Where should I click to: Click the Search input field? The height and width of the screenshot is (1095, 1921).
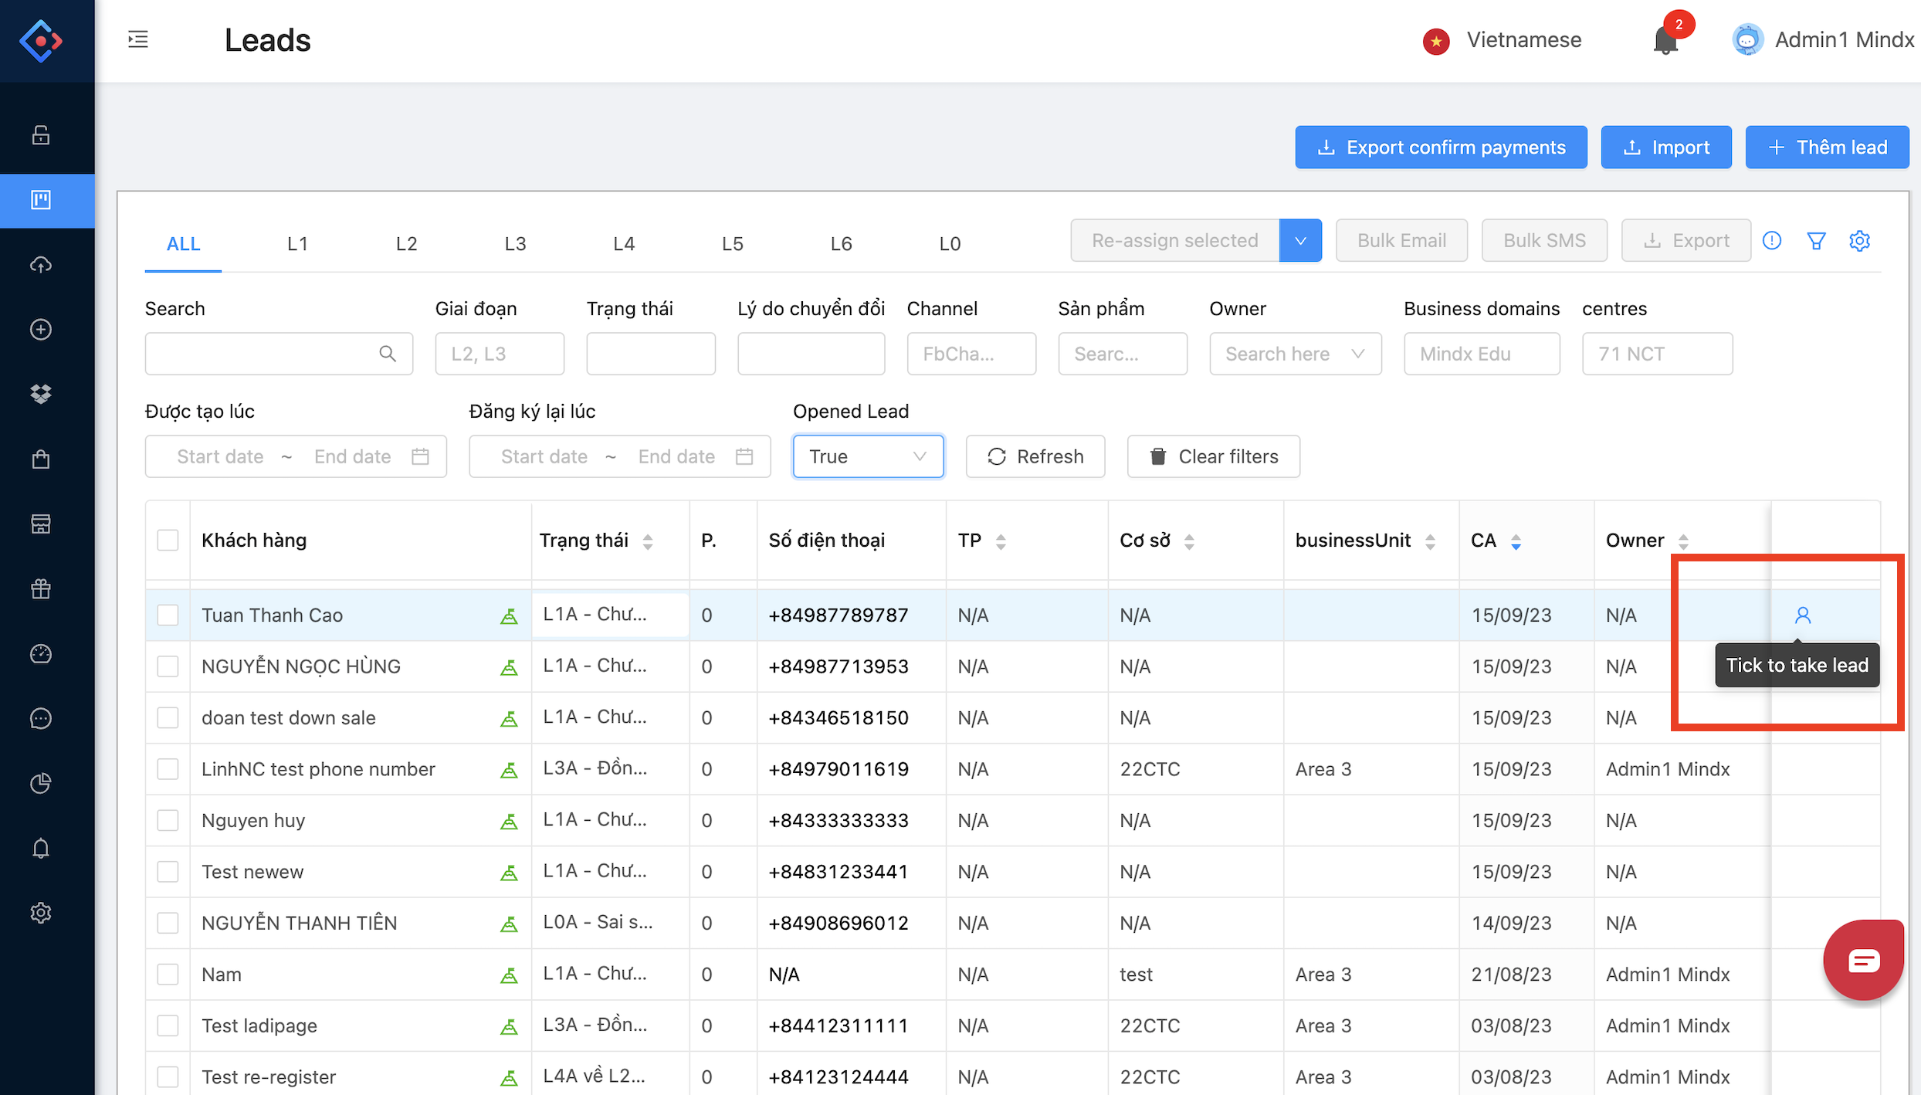click(x=263, y=354)
